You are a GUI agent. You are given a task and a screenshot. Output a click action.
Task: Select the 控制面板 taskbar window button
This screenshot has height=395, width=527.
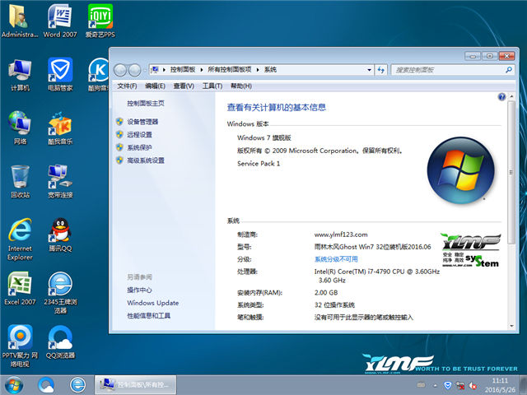(x=135, y=385)
